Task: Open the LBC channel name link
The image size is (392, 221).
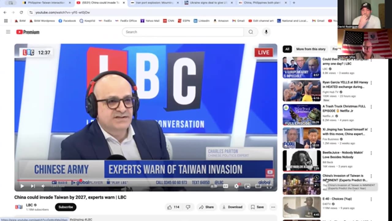Action: click(x=29, y=205)
